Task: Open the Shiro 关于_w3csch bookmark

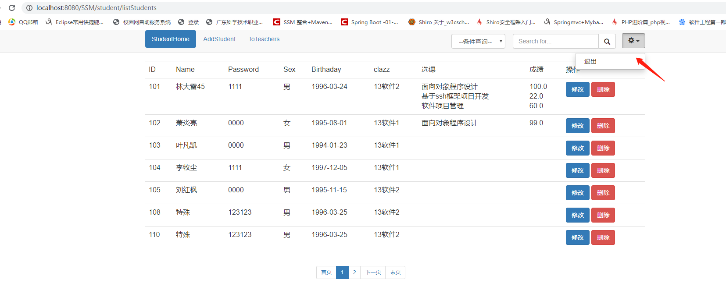Action: coord(439,22)
